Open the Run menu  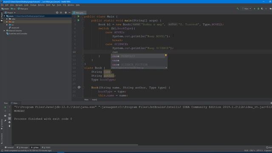[x=54, y=5]
